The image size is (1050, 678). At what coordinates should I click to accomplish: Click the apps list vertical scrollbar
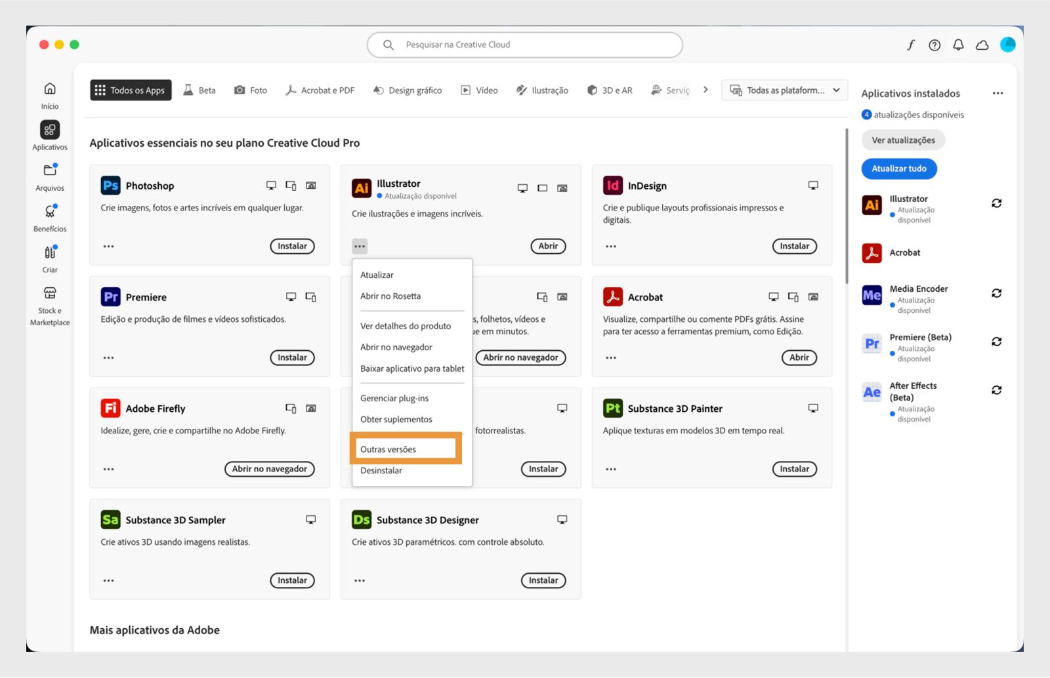(847, 205)
